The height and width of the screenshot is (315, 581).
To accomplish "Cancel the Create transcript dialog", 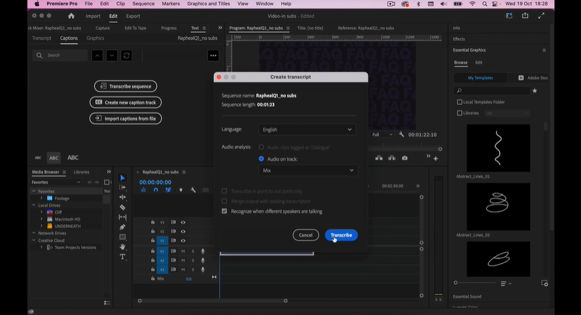I will (306, 235).
